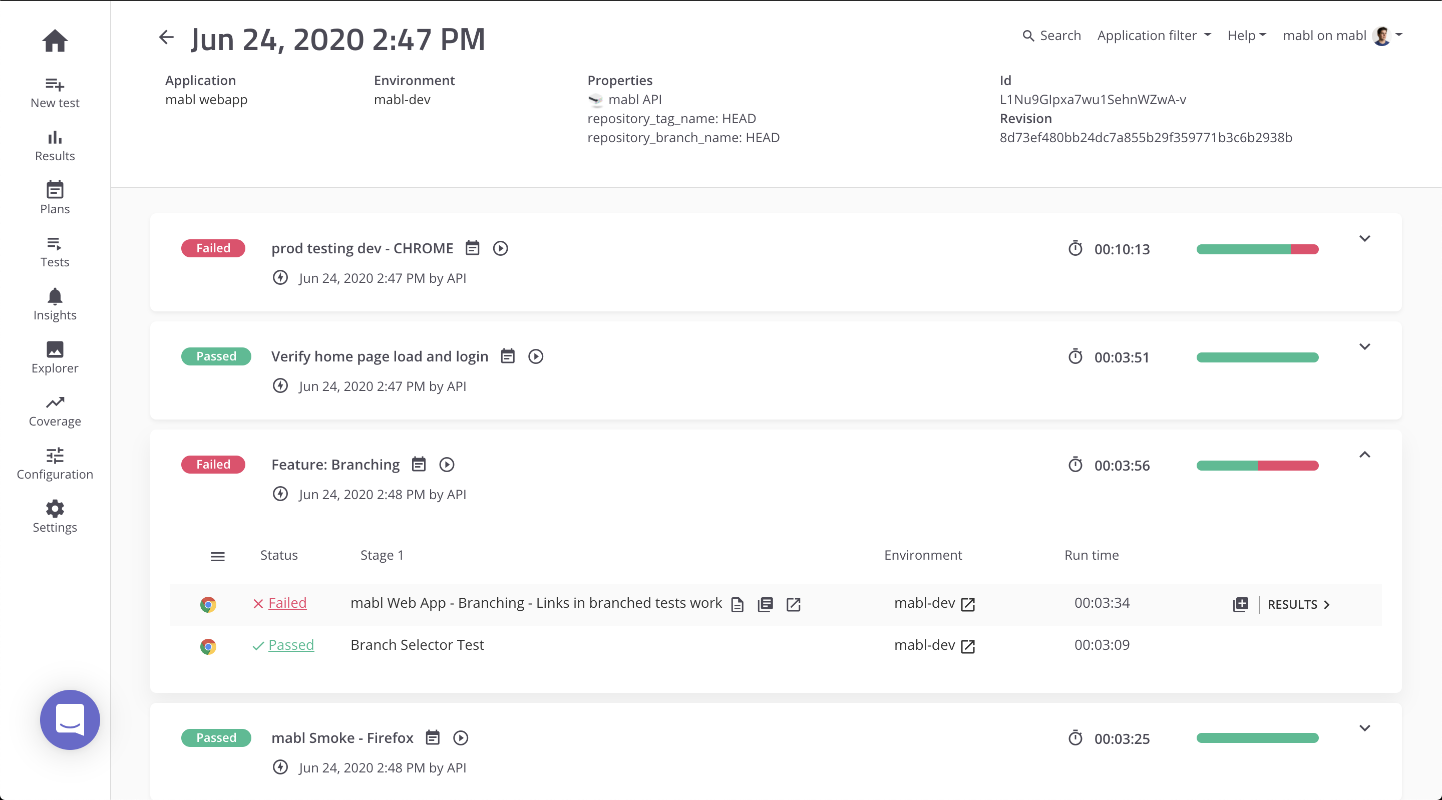Navigate to Insights in sidebar
Image resolution: width=1442 pixels, height=800 pixels.
(x=55, y=304)
